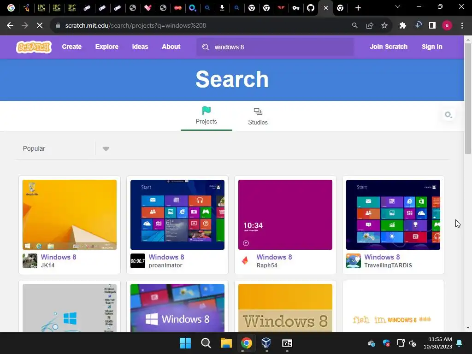Share this page using the share icon
472x354 pixels.
tap(370, 26)
